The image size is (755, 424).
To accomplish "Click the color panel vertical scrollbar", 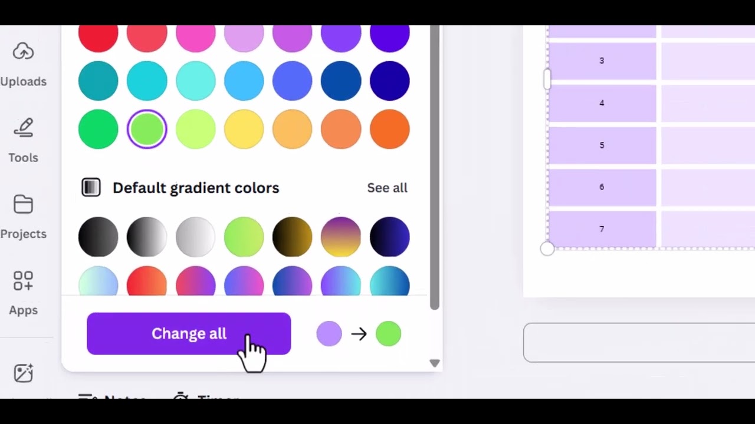I will (435, 168).
